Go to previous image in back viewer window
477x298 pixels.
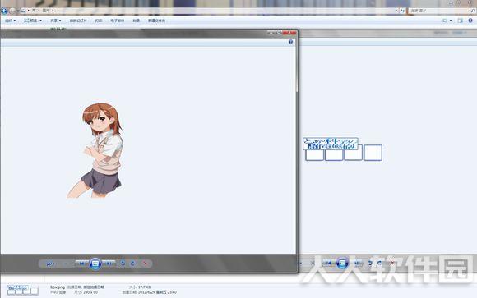328,263
